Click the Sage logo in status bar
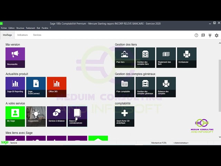Image resolution: width=221 pixels, height=166 pixels. 4,142
